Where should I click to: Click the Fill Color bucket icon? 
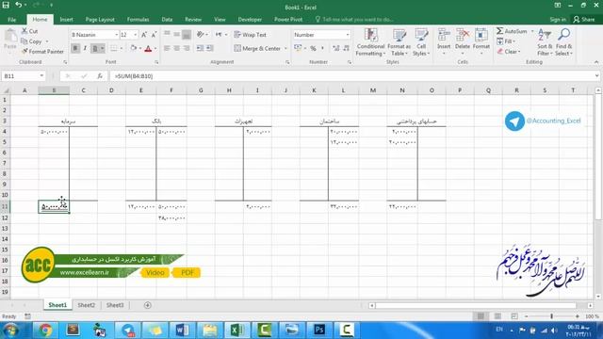[x=134, y=48]
